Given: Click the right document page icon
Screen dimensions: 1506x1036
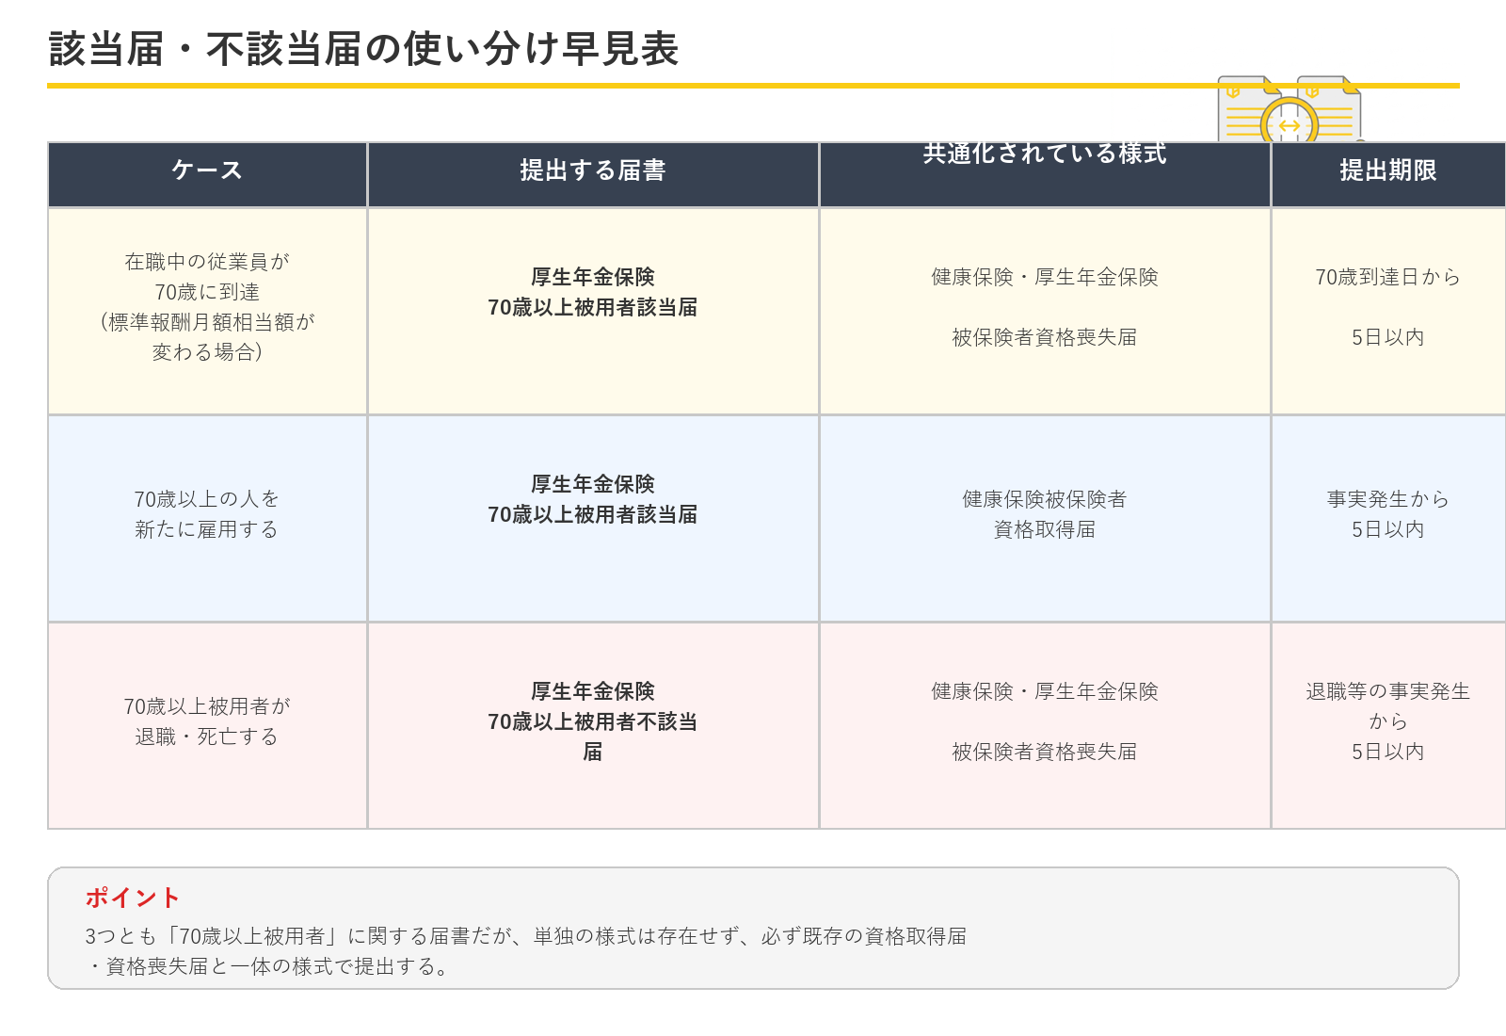Looking at the screenshot, I should (1329, 109).
